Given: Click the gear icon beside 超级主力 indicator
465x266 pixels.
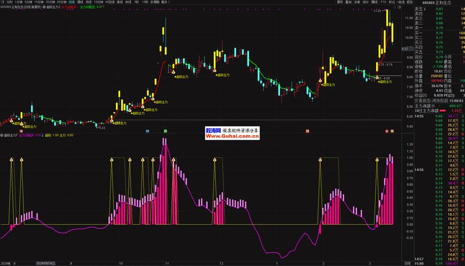Looking at the screenshot, I should point(43,7).
